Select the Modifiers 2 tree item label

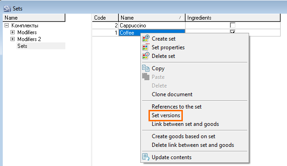coord(29,39)
